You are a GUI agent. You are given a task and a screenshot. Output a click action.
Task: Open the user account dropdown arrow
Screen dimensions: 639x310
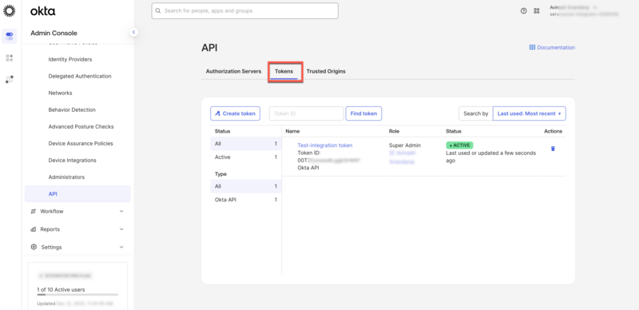click(x=595, y=7)
